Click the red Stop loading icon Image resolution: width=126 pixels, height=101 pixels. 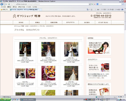[x=94, y=4]
